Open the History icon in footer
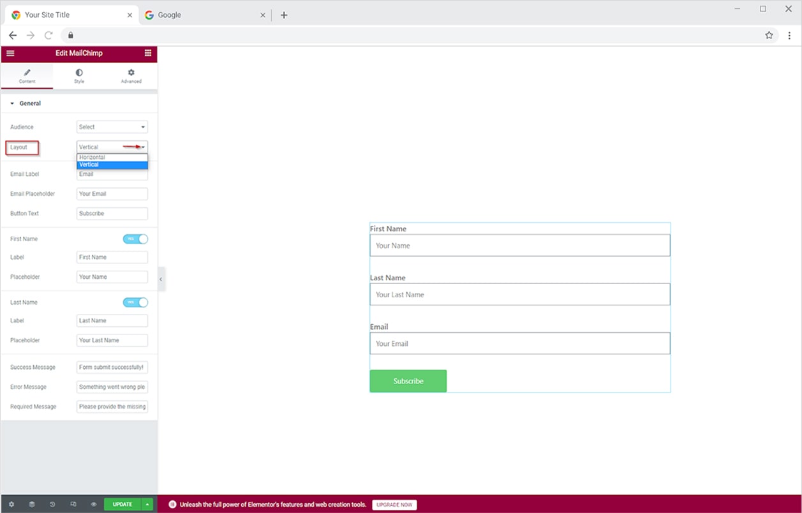This screenshot has height=513, width=802. pyautogui.click(x=52, y=505)
